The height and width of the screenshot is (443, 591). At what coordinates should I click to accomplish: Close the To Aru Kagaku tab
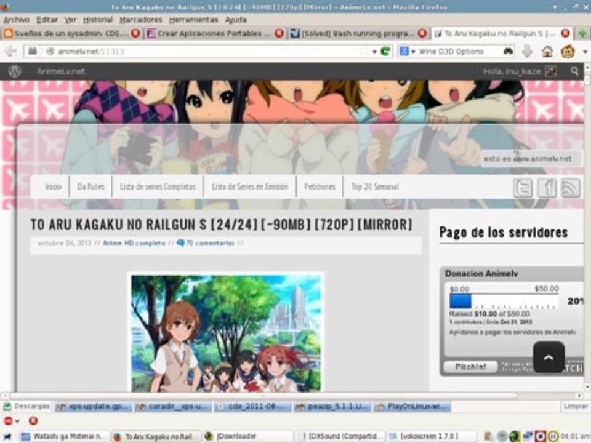[x=565, y=33]
